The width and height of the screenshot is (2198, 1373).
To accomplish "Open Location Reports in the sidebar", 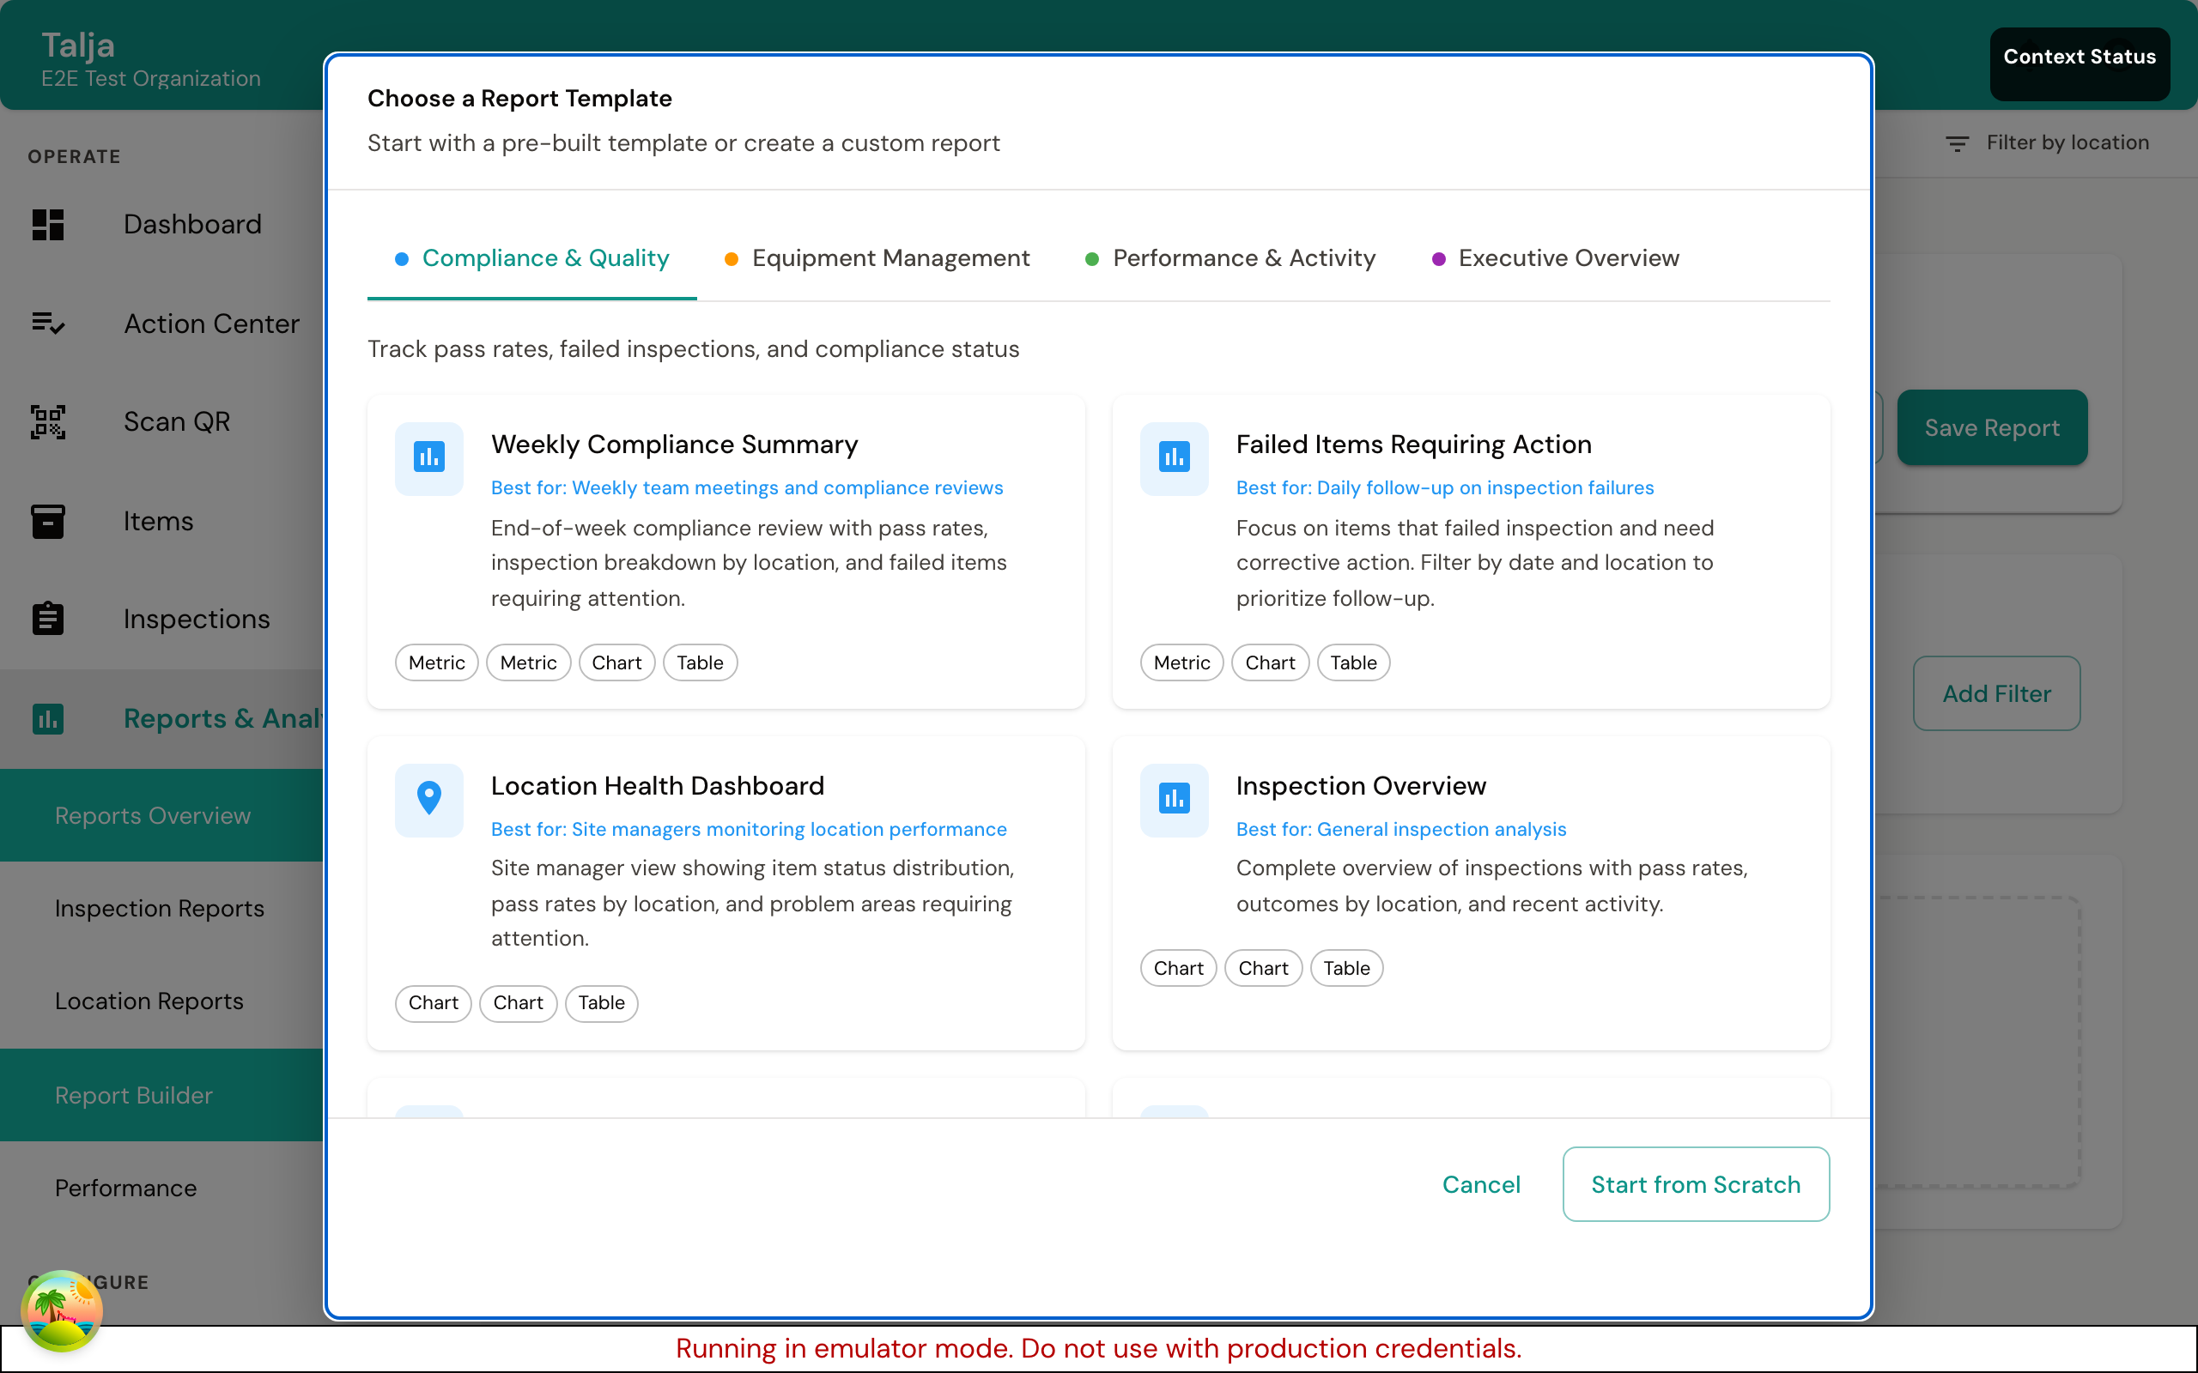I will point(161,1001).
